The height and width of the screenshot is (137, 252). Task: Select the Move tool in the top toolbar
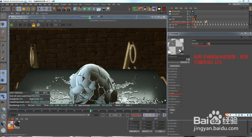pos(18,9)
